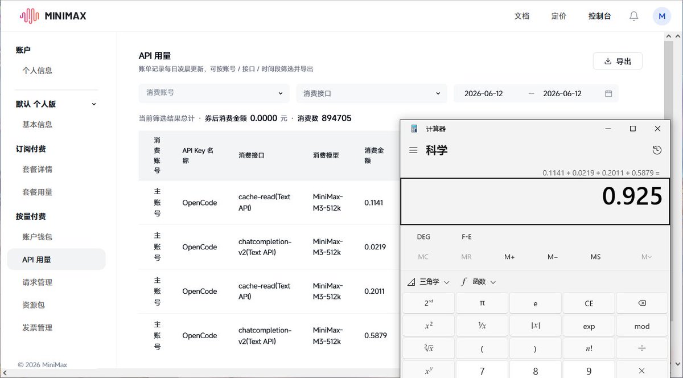
Task: Open 账户钱包 in the sidebar
Action: point(38,237)
